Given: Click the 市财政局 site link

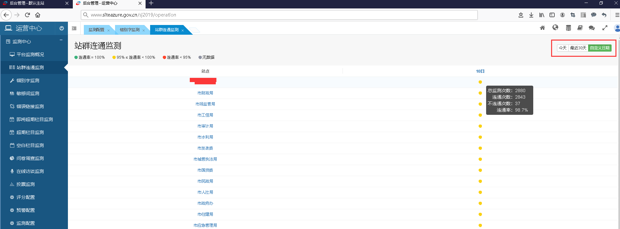Looking at the screenshot, I should (205, 93).
